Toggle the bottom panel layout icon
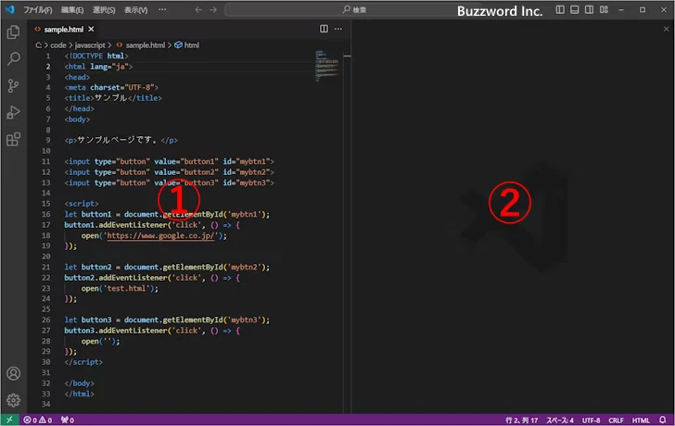 574,9
